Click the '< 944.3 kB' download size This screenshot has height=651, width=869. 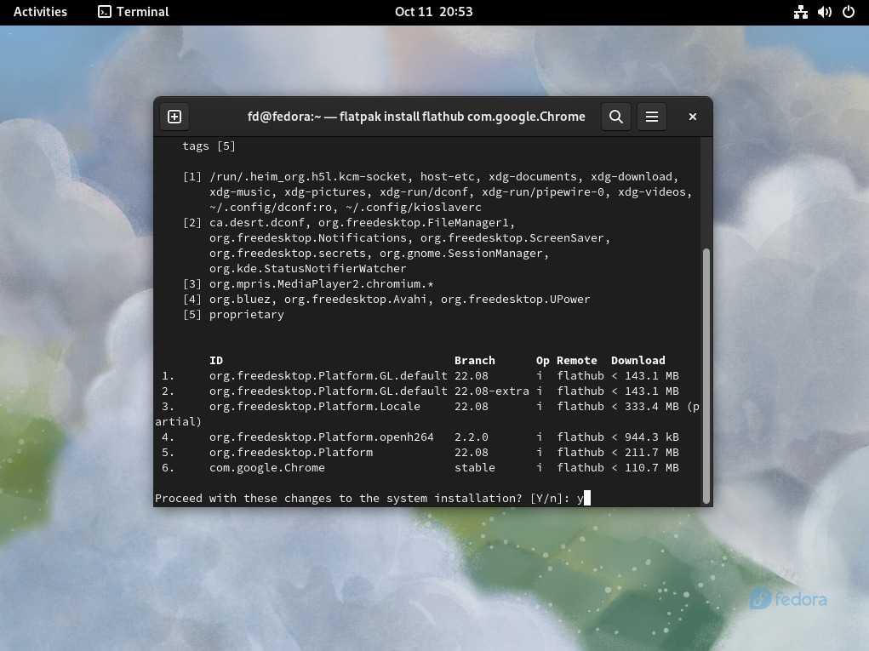coord(645,437)
